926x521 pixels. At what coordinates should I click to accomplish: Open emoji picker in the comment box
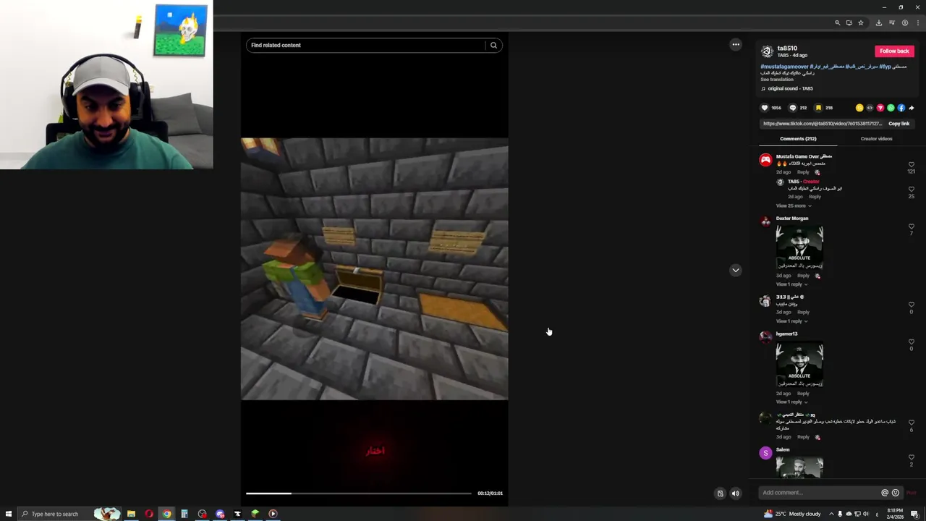tap(896, 493)
